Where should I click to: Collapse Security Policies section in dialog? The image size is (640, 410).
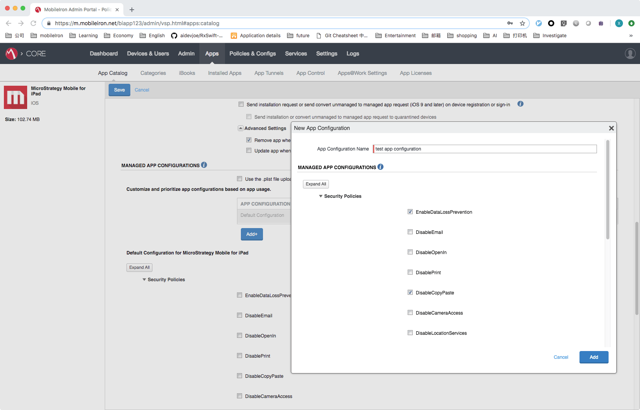click(321, 196)
